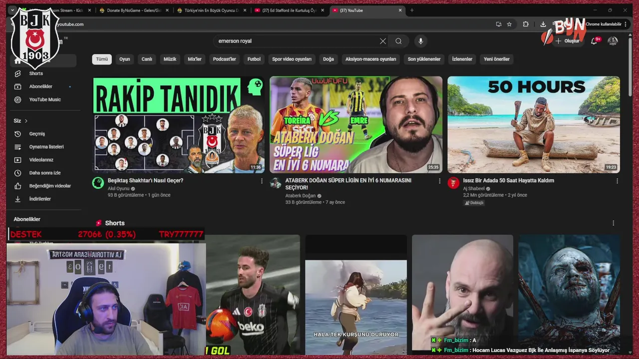Open the Hala tek kurşunu duruyor Short
The width and height of the screenshot is (639, 359).
[x=356, y=295]
